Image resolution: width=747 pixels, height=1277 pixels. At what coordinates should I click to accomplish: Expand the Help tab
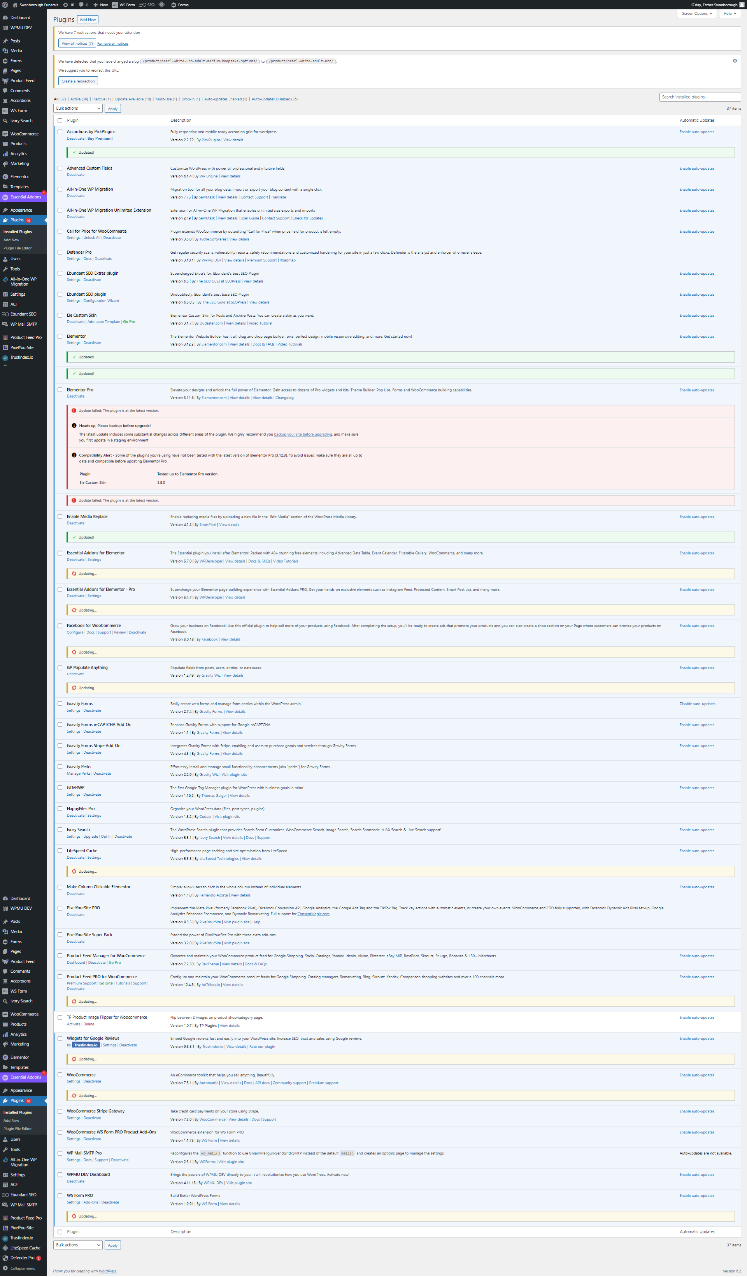(729, 14)
